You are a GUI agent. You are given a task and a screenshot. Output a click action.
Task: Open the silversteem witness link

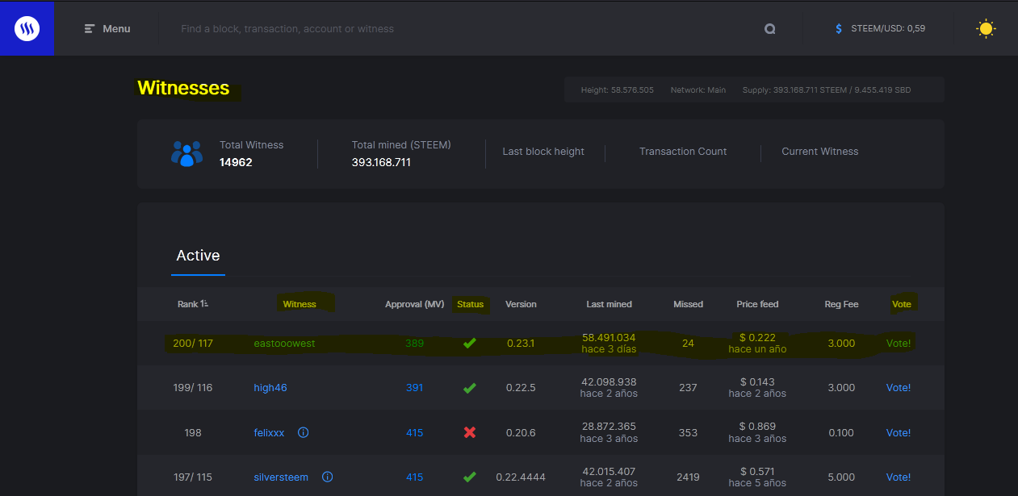(281, 477)
